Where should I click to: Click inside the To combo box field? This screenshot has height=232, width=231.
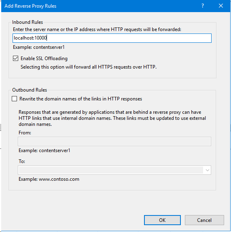[x=111, y=170]
